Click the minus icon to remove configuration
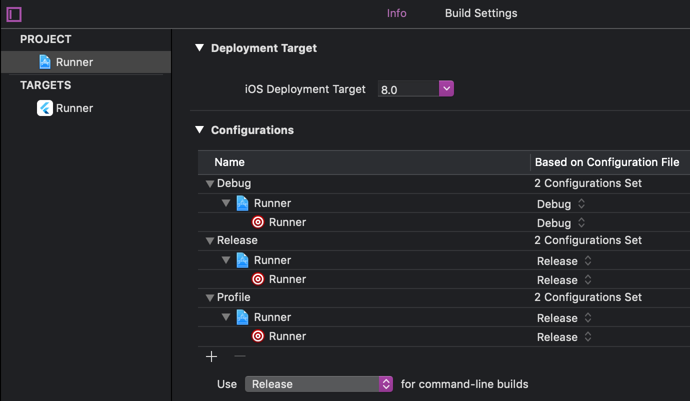Screen dimensions: 690x401 240,356
